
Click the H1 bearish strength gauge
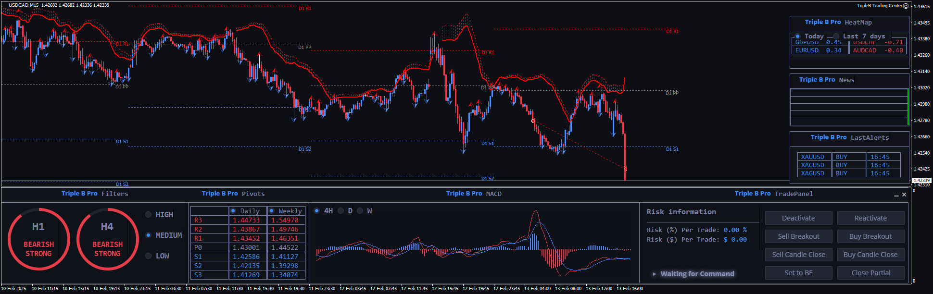click(39, 239)
